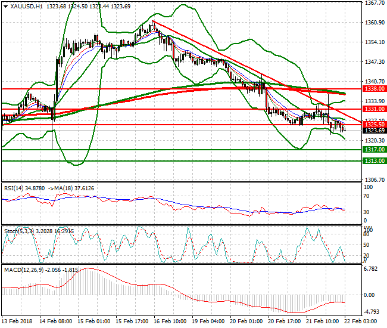Click the MACD(12,26,9) indicator label
This screenshot has height=328, width=387.
pyautogui.click(x=41, y=270)
